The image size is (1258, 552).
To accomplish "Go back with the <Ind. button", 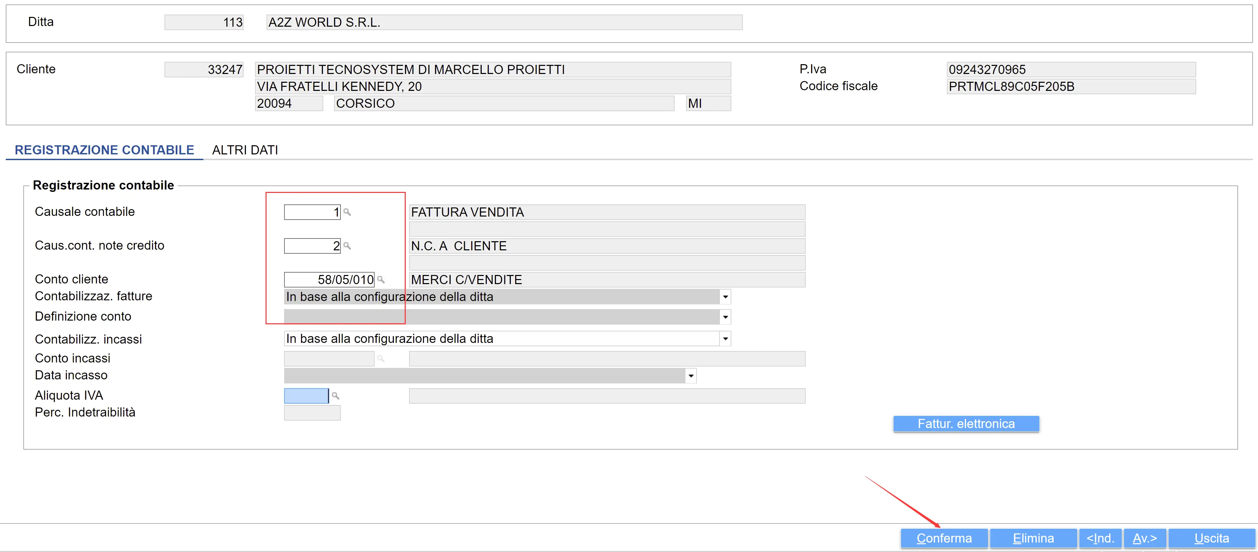I will click(x=1100, y=538).
